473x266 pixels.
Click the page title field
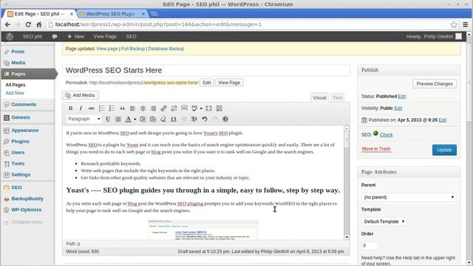[206, 70]
